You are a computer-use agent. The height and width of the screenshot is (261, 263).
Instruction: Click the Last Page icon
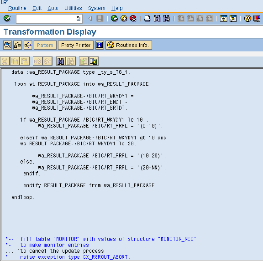coord(209,18)
